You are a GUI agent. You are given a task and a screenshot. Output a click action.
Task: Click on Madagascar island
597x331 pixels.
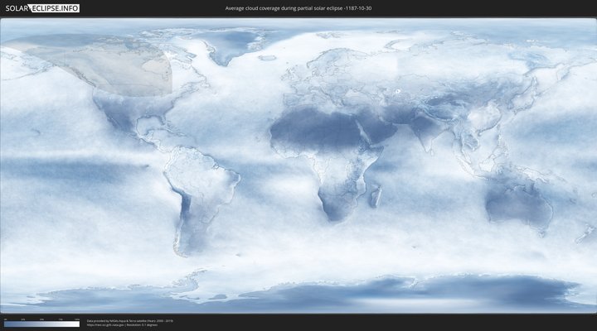click(x=377, y=195)
